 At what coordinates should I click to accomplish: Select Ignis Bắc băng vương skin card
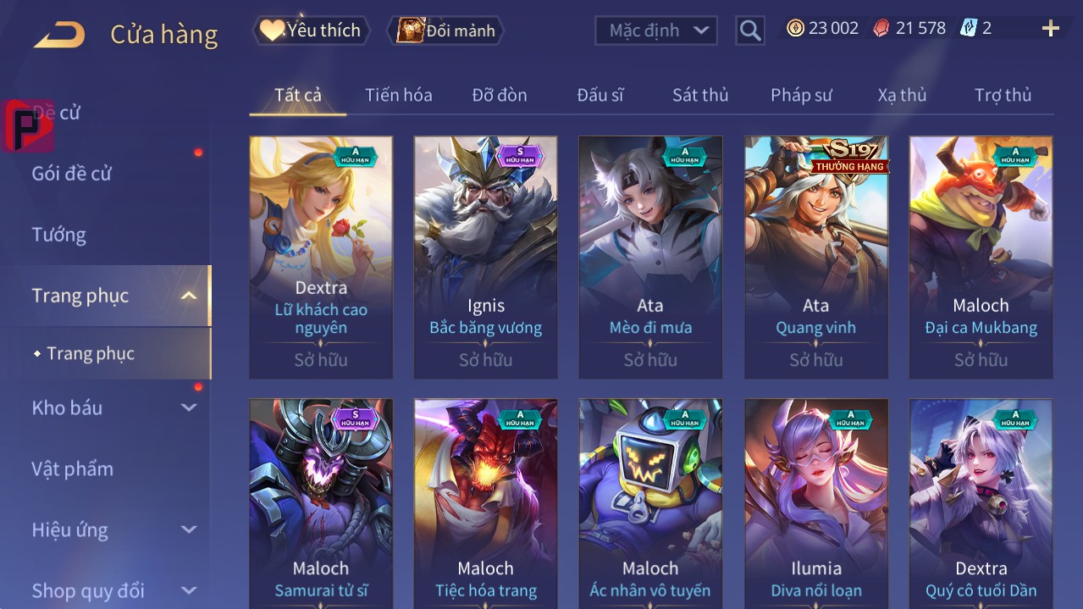pyautogui.click(x=486, y=257)
